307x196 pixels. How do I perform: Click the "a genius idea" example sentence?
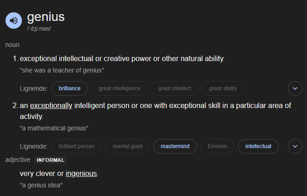41,185
